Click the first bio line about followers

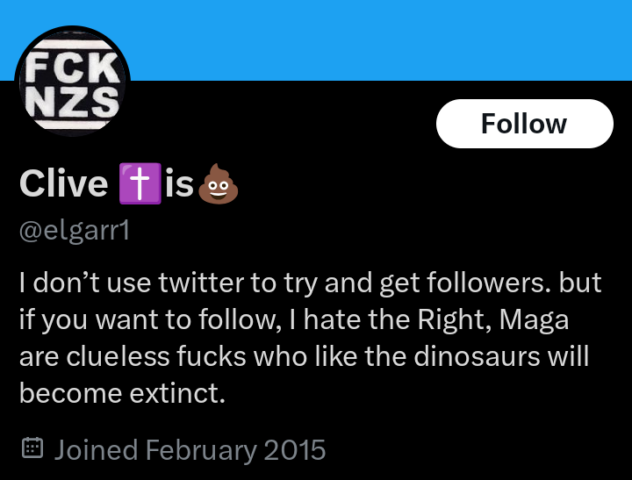point(311,283)
